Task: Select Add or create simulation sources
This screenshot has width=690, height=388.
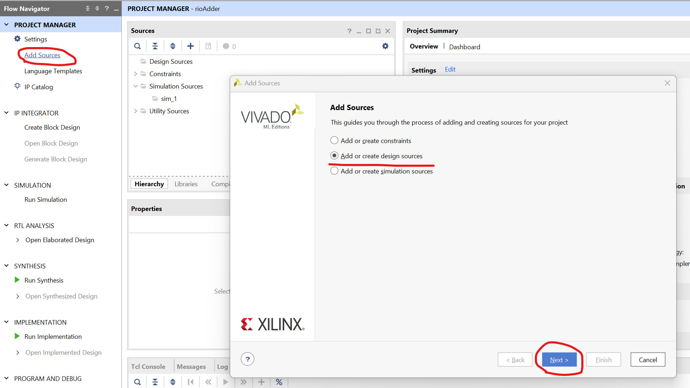Action: click(x=334, y=171)
